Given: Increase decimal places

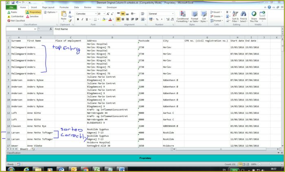Looking at the screenshot, I should coord(168,19).
